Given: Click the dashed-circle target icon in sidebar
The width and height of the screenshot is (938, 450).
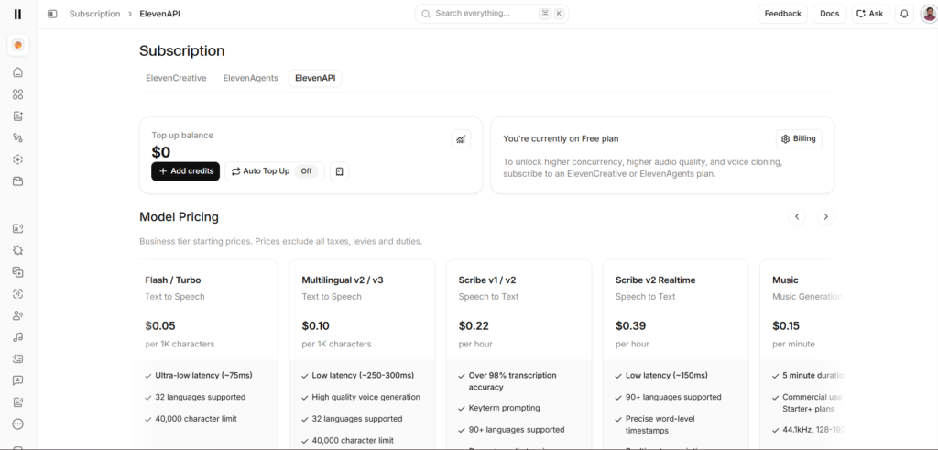Looking at the screenshot, I should point(18,159).
